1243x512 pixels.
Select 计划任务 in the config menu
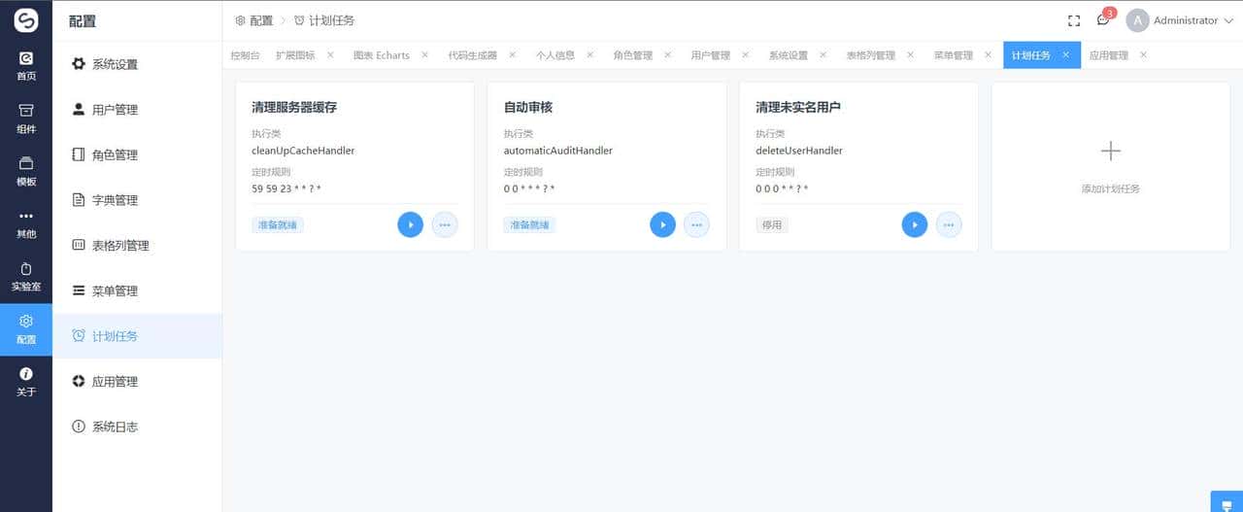point(137,336)
